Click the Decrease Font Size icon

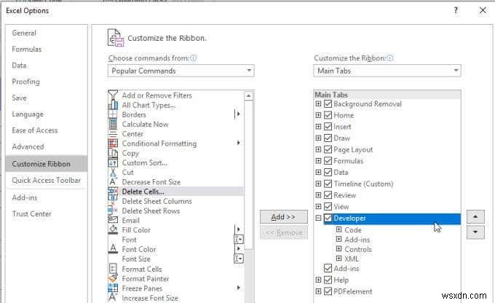113,182
